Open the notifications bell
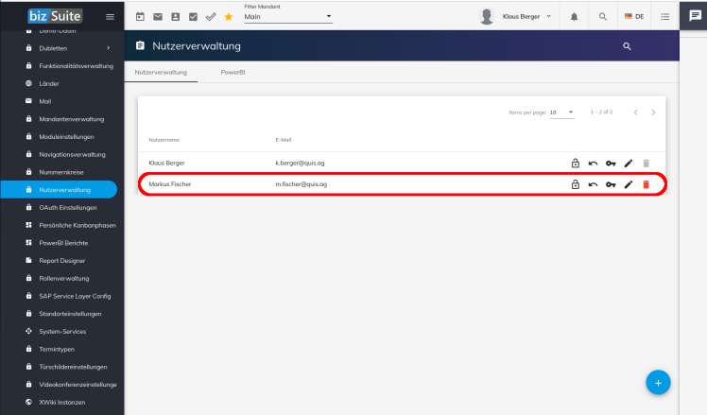The width and height of the screenshot is (707, 415). (574, 17)
